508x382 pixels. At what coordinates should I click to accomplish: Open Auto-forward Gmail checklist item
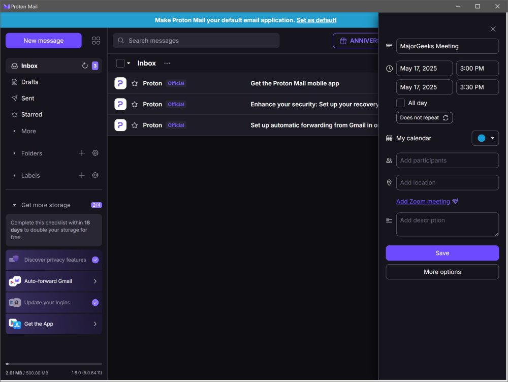[54, 281]
